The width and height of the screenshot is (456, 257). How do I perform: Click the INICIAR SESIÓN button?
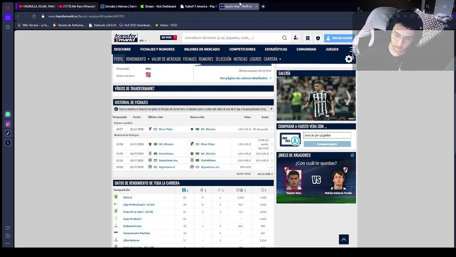coord(339,38)
